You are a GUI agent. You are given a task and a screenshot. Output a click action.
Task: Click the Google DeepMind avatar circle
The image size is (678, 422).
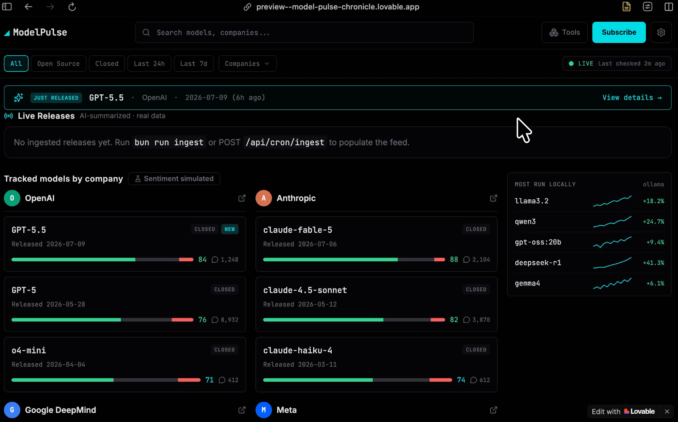(x=12, y=410)
